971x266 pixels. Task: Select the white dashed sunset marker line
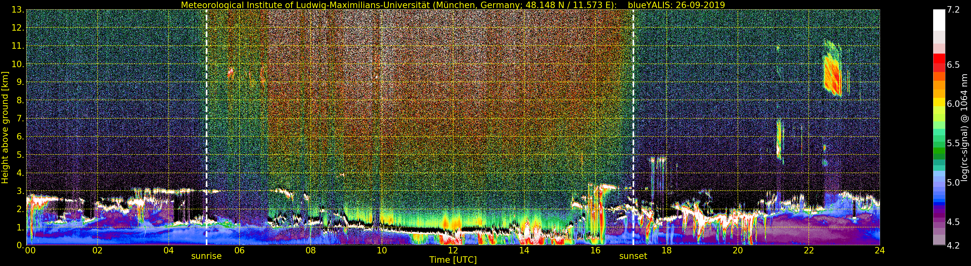point(633,127)
